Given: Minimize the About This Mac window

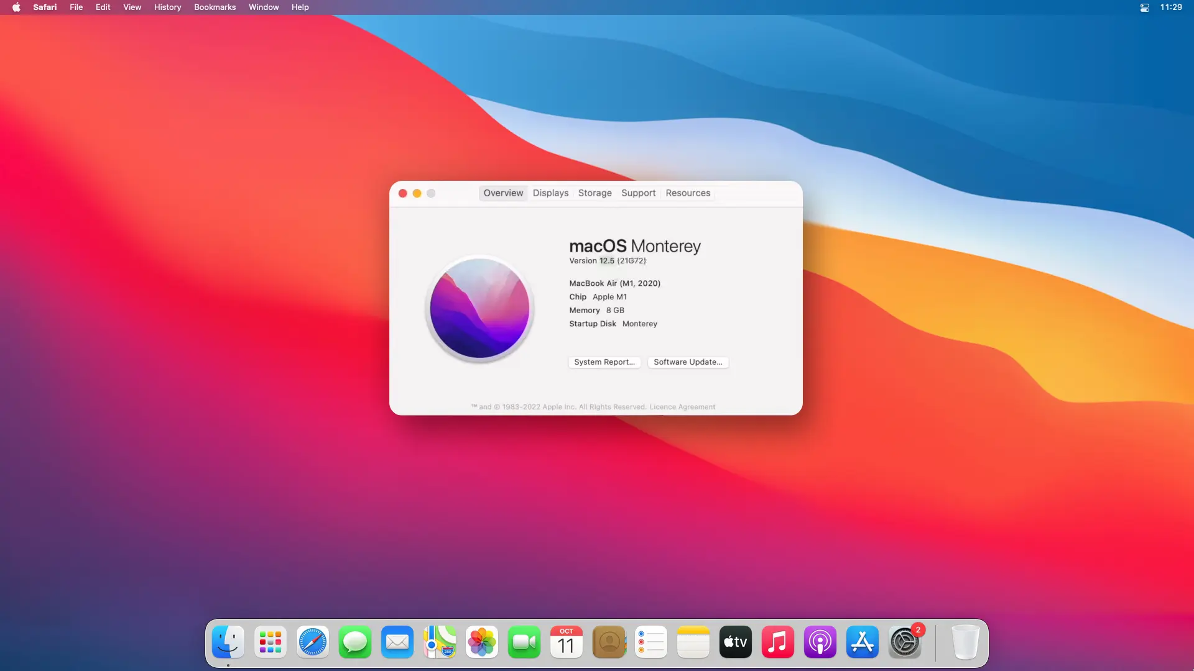Looking at the screenshot, I should 417,193.
